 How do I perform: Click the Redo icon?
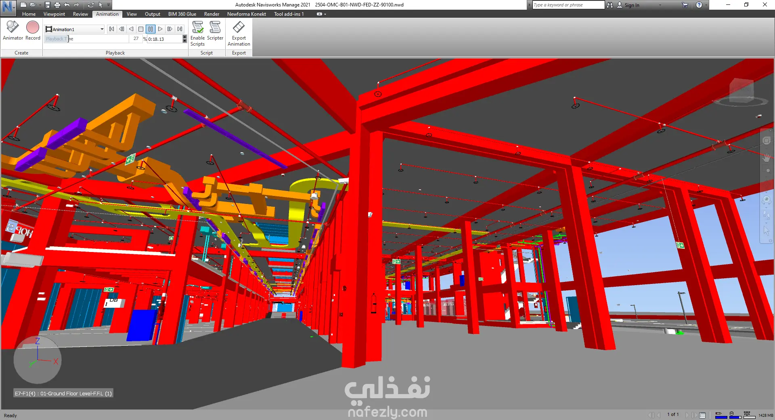[77, 5]
